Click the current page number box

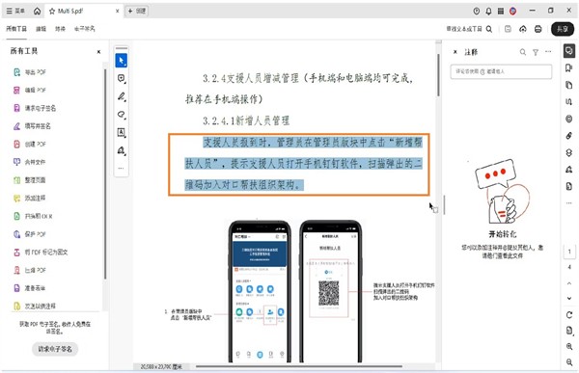click(569, 252)
